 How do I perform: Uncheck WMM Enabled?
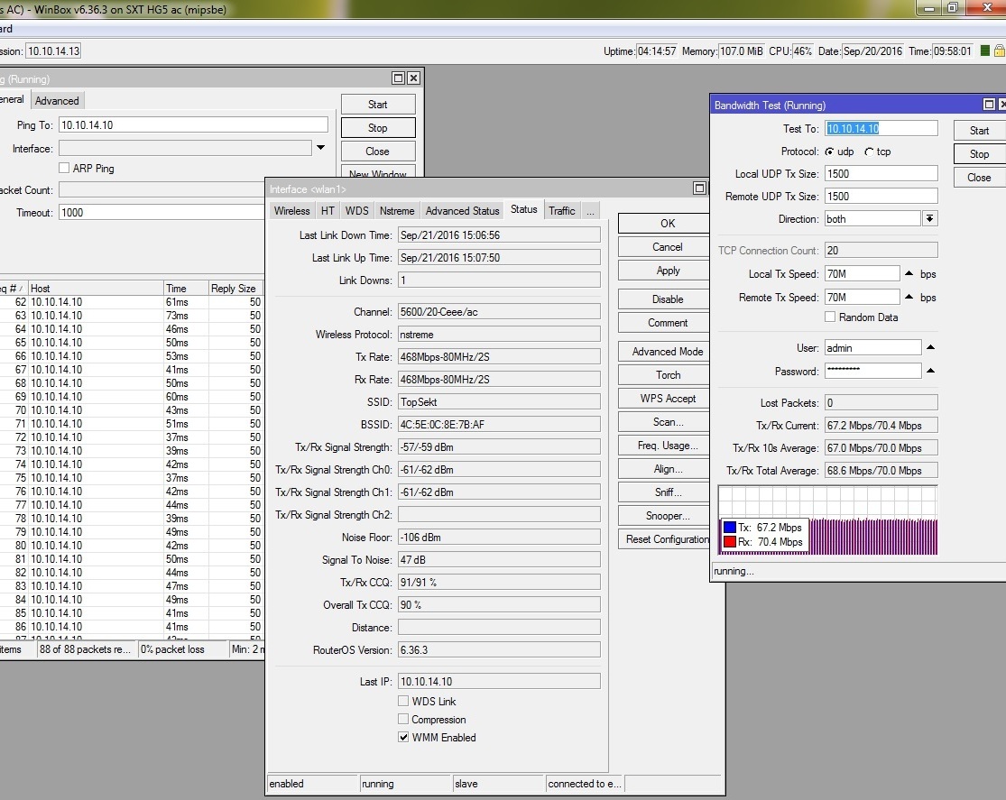coord(403,737)
